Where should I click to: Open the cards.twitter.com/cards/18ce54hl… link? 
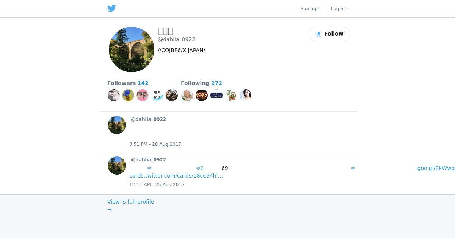click(176, 176)
